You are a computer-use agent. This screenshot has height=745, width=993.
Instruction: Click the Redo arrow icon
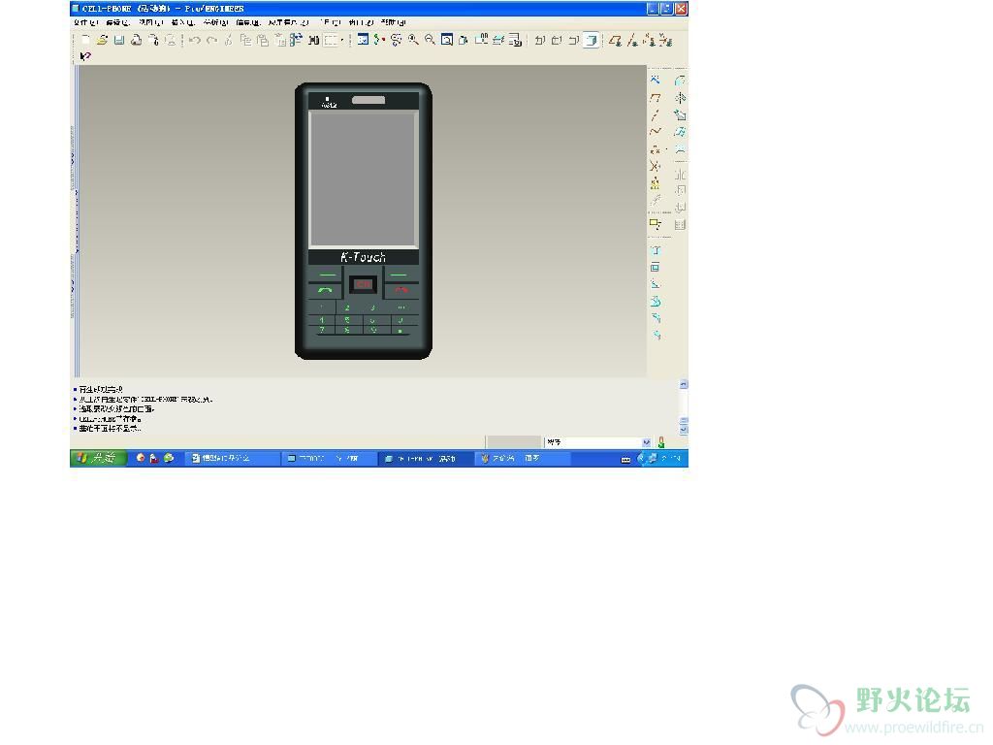[211, 40]
